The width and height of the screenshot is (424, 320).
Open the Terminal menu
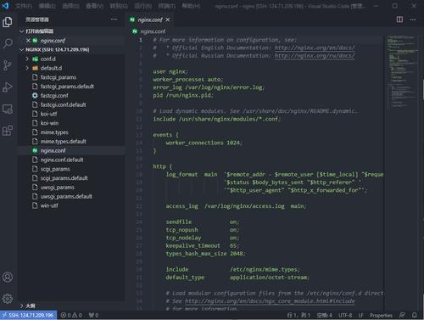tap(167, 6)
